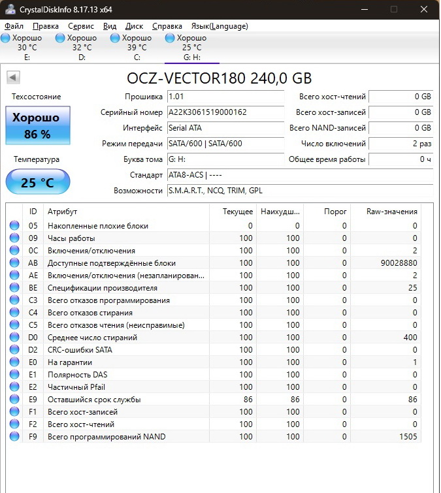Select the Спецификации производителя text
Viewport: 441px width, 493px height.
point(103,288)
